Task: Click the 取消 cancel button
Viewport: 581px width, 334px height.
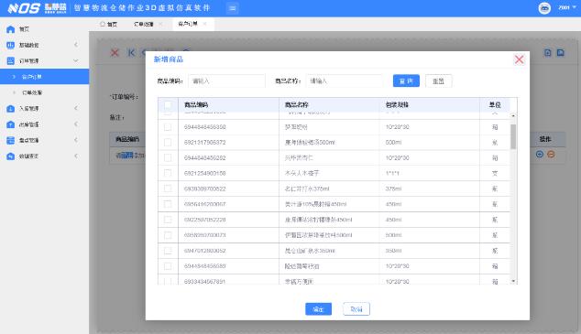Action: 356,309
